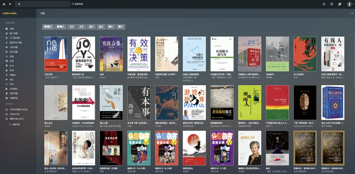Open the 游戏编程模式 book cover
The image size is (355, 174).
(222, 103)
